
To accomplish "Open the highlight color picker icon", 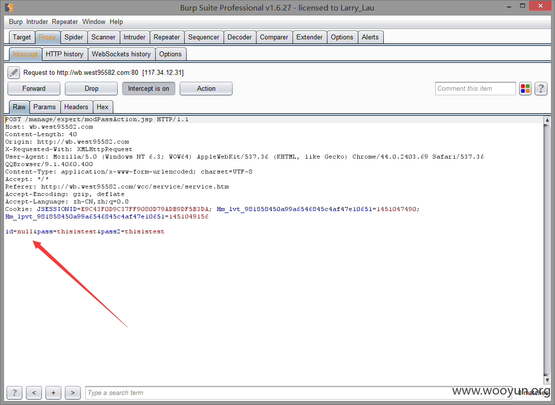I will pos(525,88).
